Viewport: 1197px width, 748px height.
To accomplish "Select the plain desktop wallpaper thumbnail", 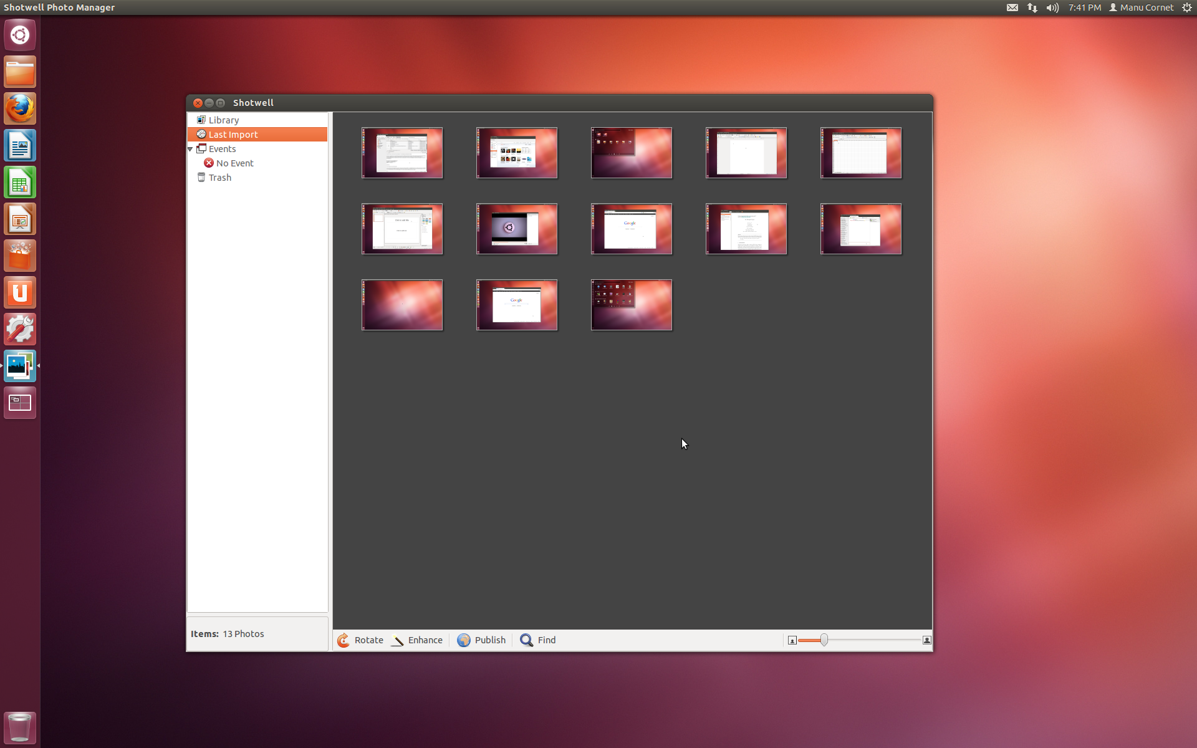I will click(402, 305).
